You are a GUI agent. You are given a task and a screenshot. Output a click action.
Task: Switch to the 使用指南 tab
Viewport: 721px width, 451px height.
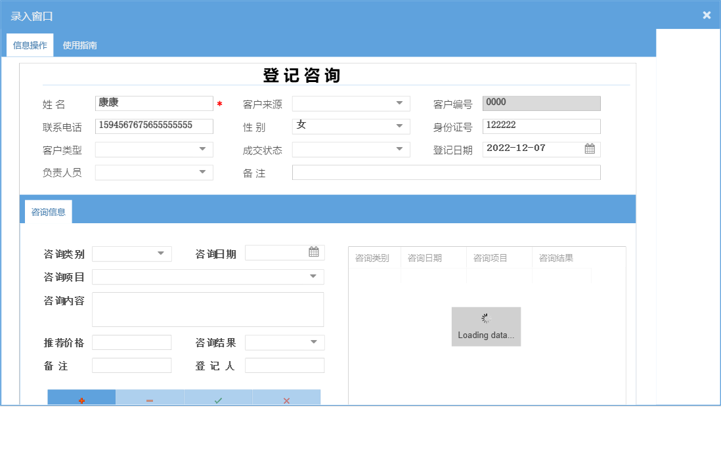(78, 45)
